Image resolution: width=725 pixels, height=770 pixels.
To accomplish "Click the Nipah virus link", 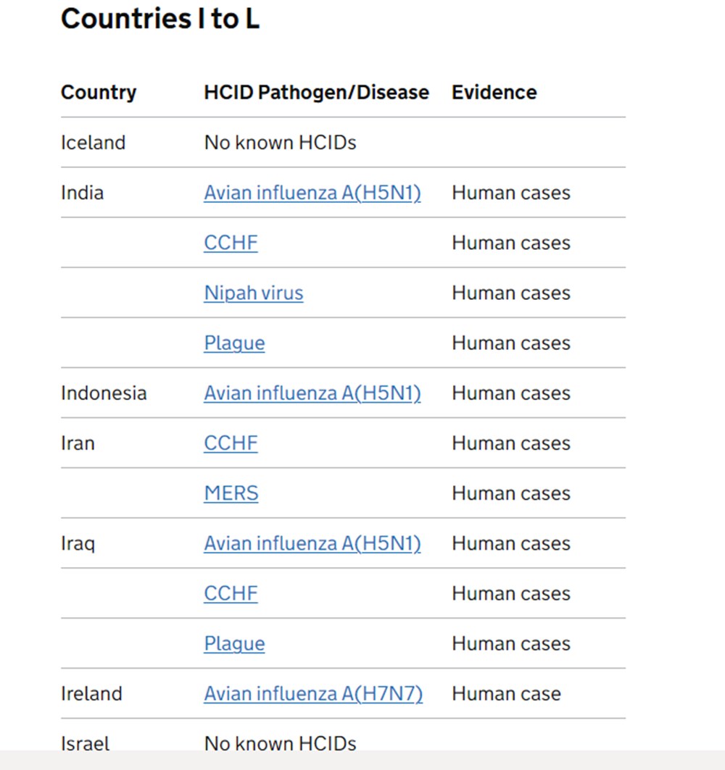I will pyautogui.click(x=253, y=293).
